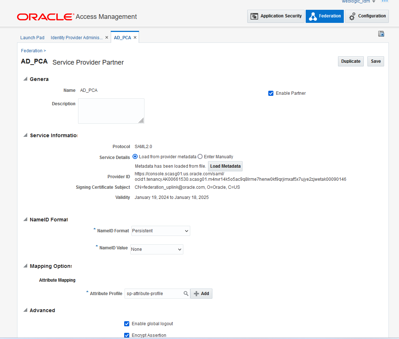
Task: Select the AD_PCA tab
Action: [122, 38]
